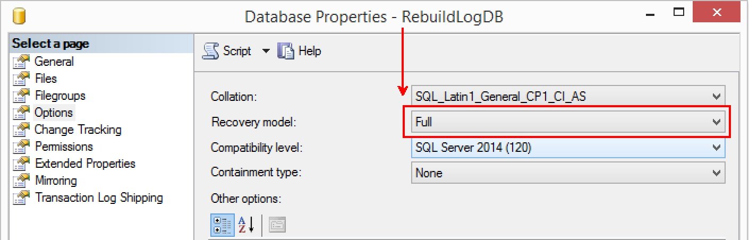Image resolution: width=749 pixels, height=240 pixels.
Task: Click the Property Pages icon
Action: [277, 225]
